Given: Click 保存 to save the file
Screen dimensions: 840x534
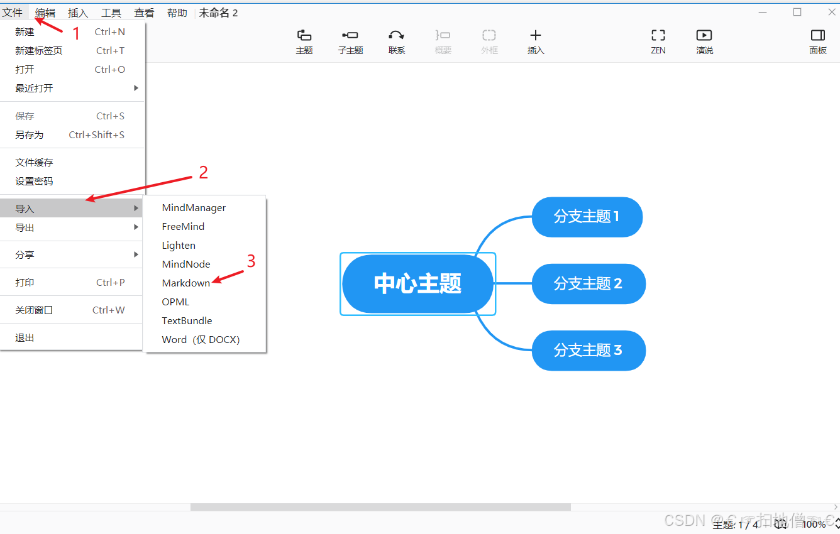Looking at the screenshot, I should coord(25,116).
